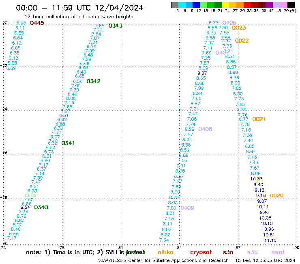Click the pink 'swot' satellite legend label
Image resolution: width=300 pixels, height=264 pixels.
click(x=278, y=253)
